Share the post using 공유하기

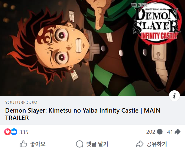[x=152, y=144]
